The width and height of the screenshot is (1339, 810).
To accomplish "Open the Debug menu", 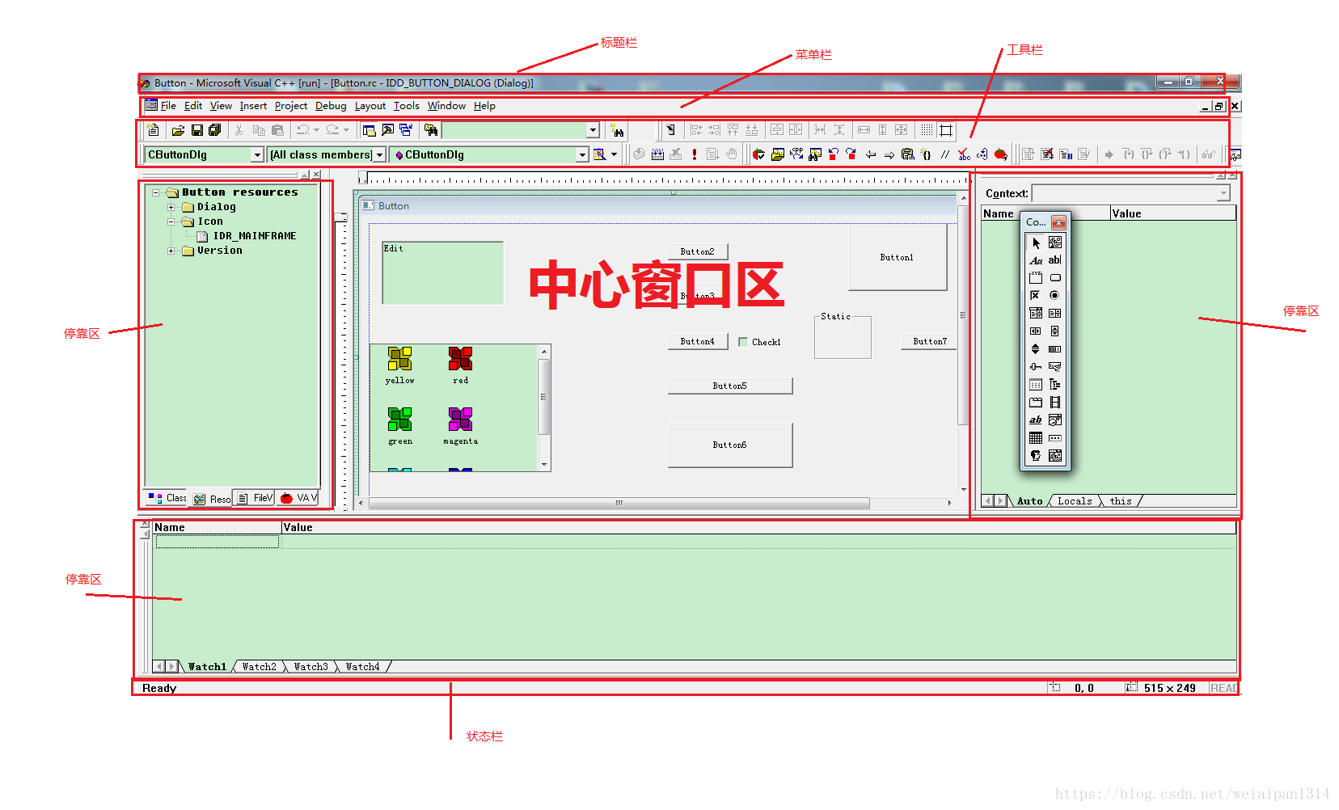I will pyautogui.click(x=331, y=106).
